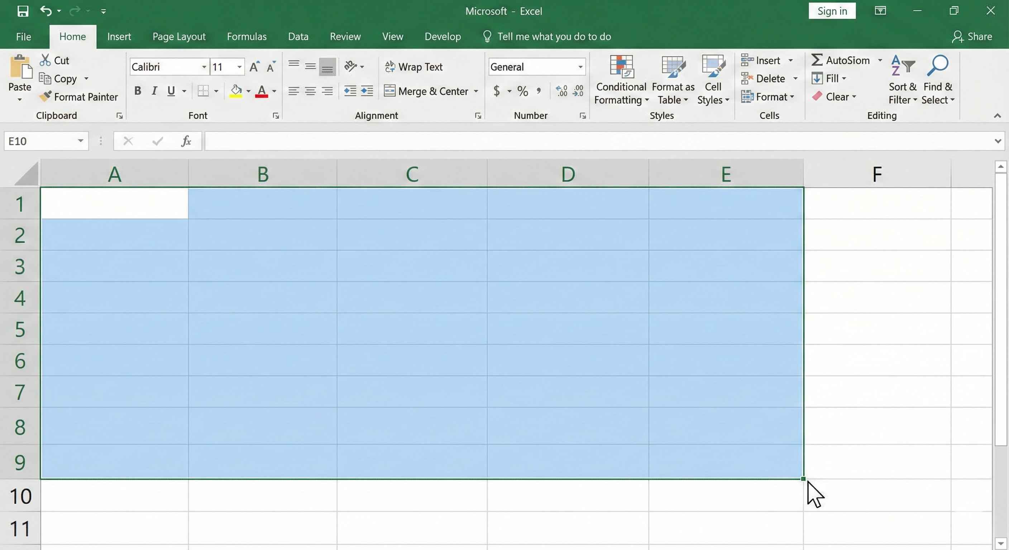
Task: Click the Sign in button
Action: click(832, 11)
